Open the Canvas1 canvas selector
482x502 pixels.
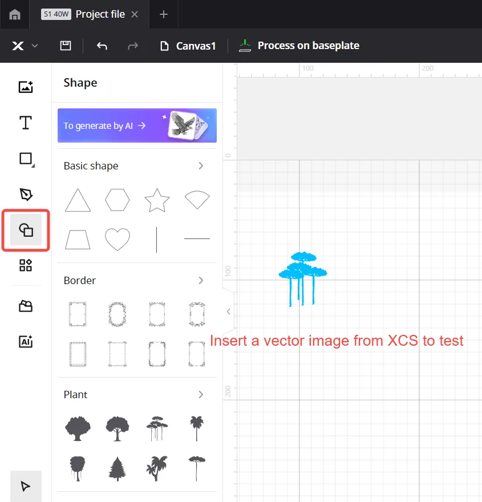[x=188, y=46]
